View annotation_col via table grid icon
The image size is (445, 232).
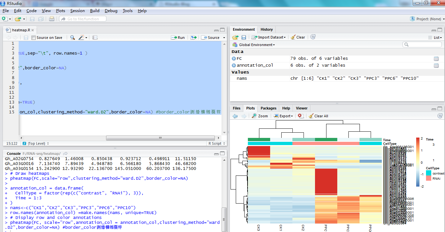[436, 65]
